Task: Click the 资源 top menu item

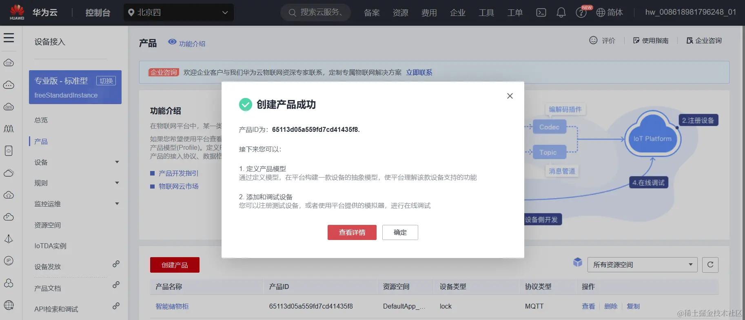Action: (400, 13)
